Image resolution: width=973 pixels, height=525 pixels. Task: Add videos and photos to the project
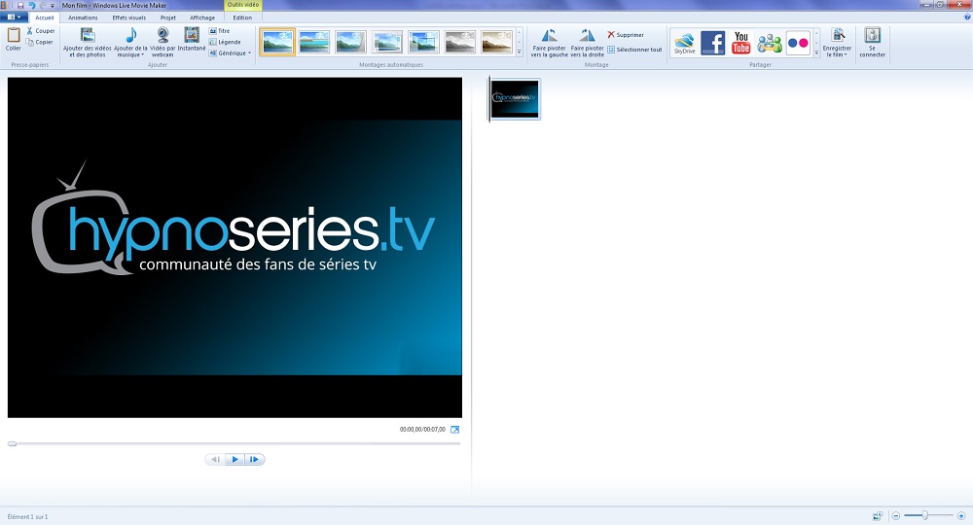tap(88, 42)
